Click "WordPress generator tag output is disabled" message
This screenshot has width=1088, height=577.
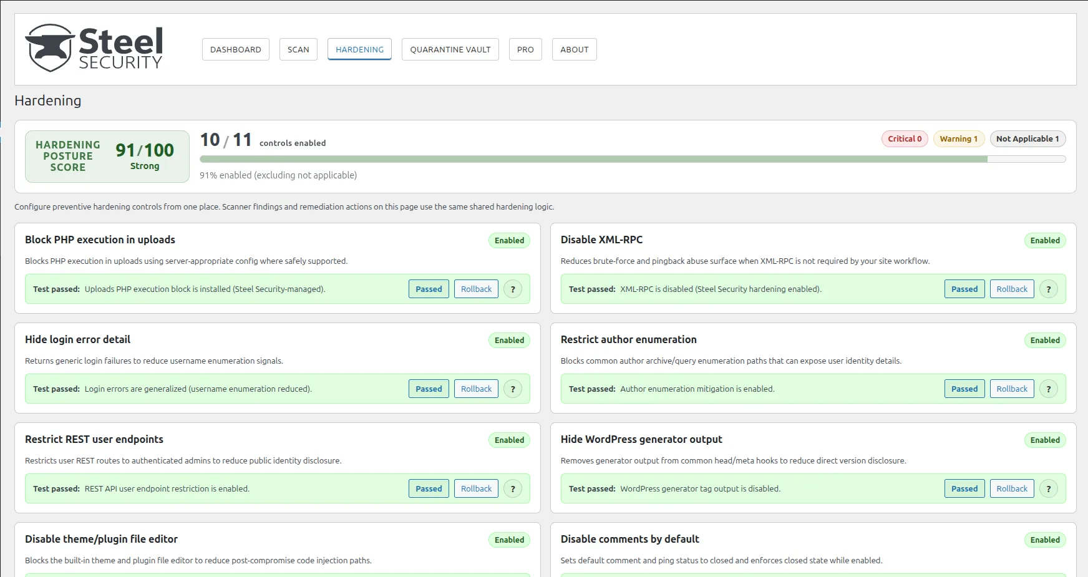(700, 488)
